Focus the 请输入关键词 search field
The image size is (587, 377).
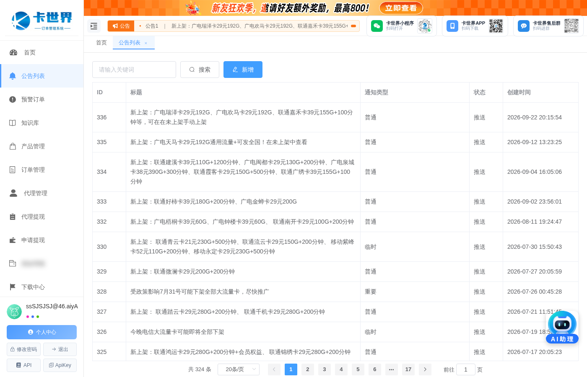(134, 70)
